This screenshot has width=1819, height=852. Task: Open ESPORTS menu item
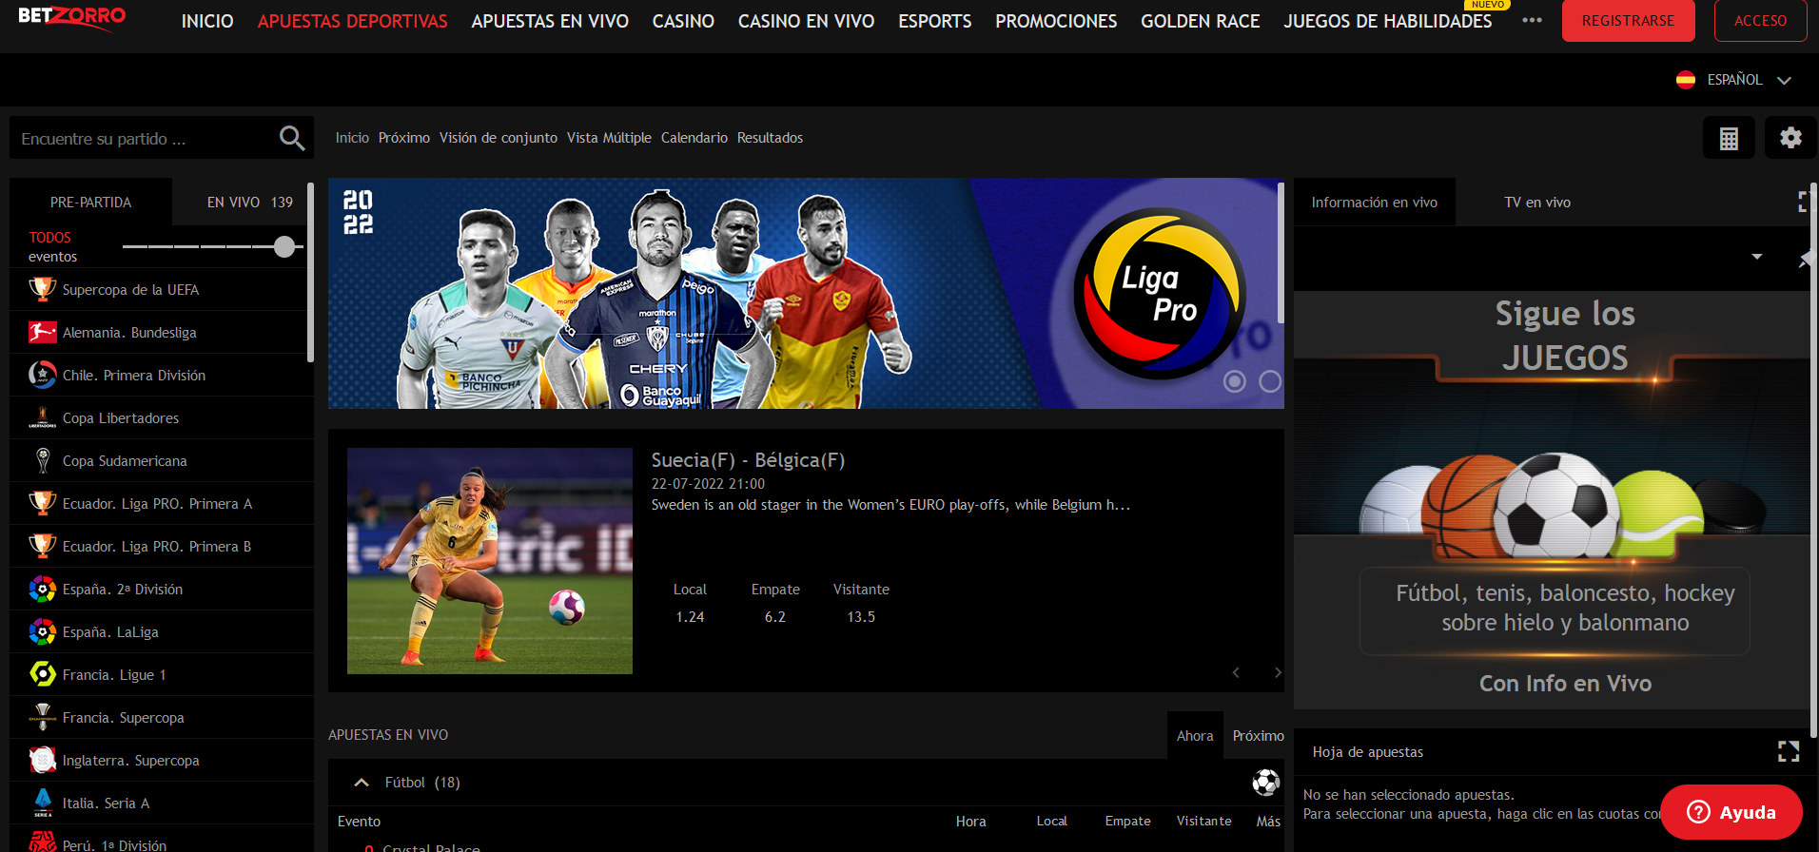click(x=935, y=21)
